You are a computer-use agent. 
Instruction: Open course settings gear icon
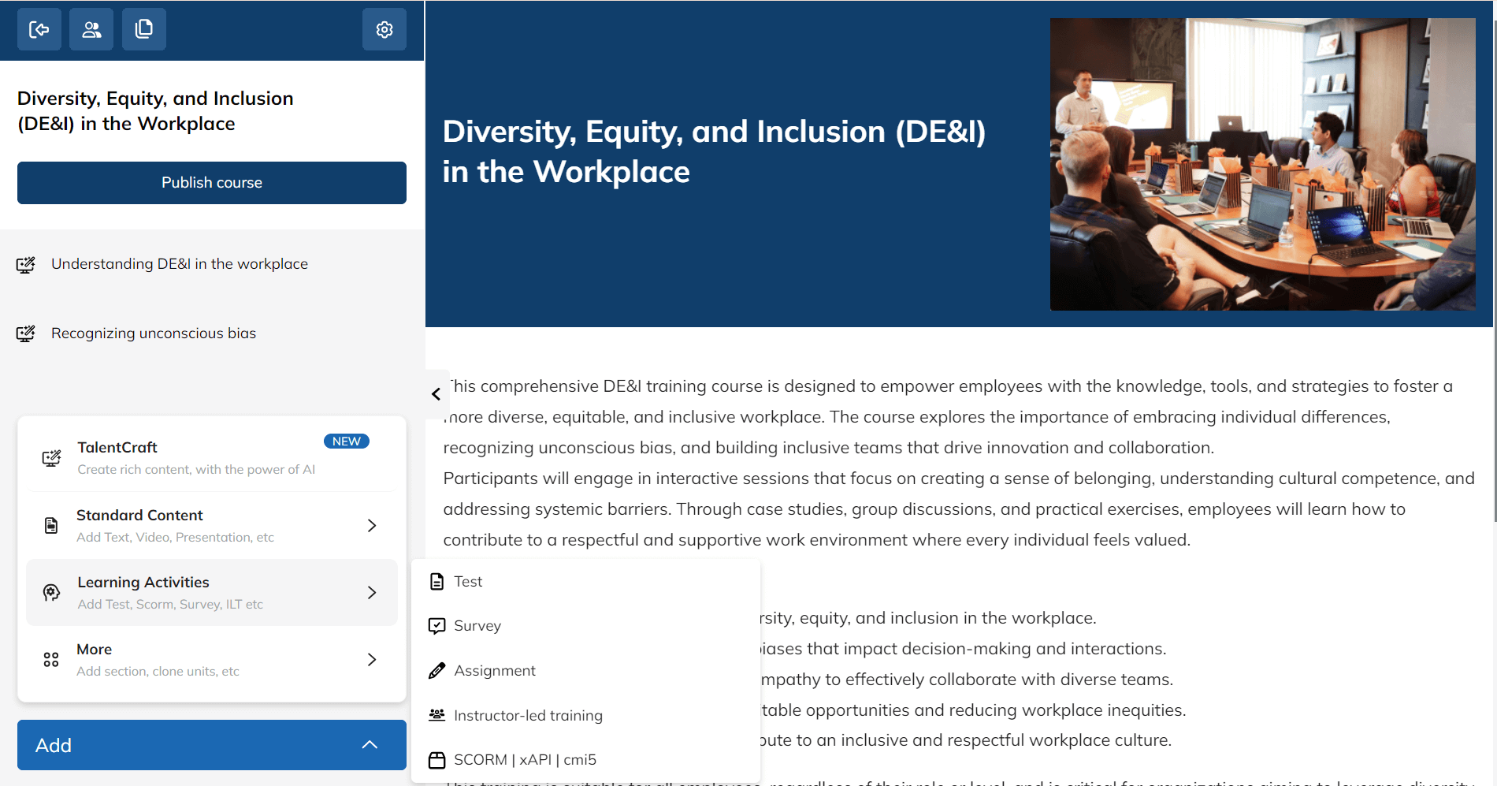pyautogui.click(x=384, y=30)
